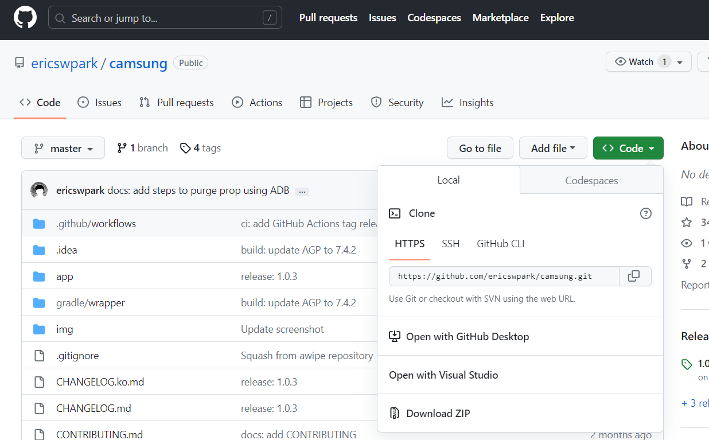Click the Go to file button

point(480,148)
